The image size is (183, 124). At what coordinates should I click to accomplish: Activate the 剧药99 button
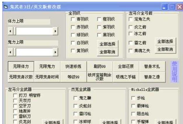(100, 66)
